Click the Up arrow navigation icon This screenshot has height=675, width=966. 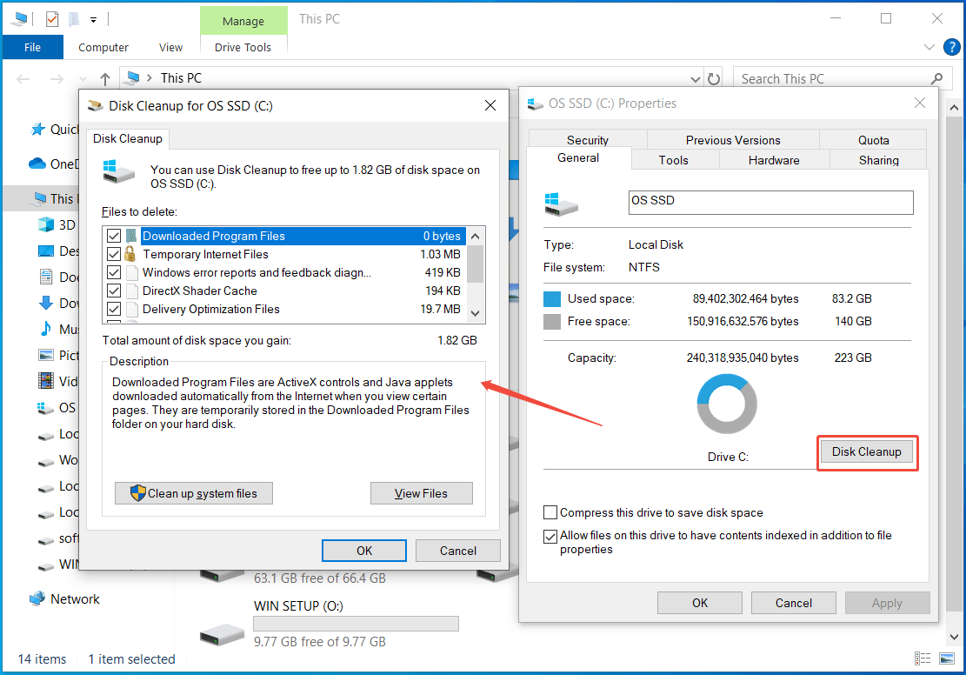(104, 79)
